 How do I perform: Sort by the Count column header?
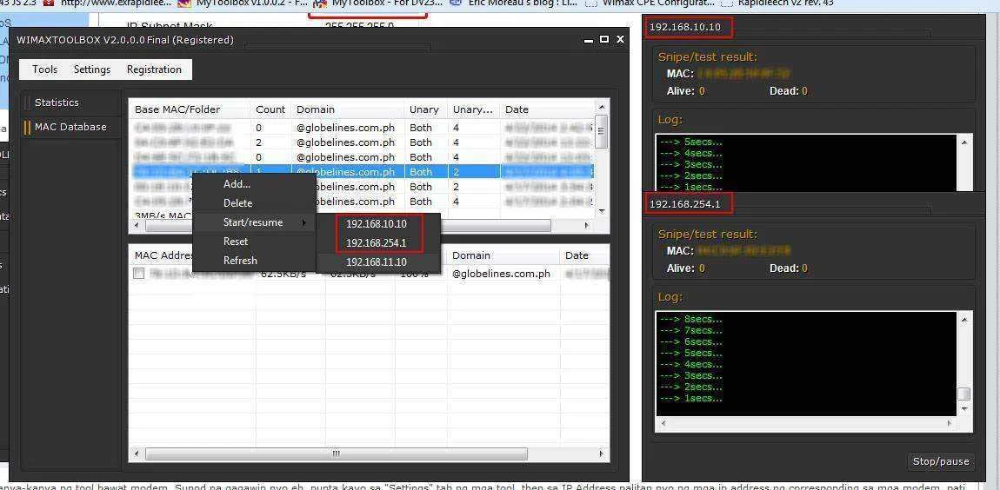pos(270,109)
